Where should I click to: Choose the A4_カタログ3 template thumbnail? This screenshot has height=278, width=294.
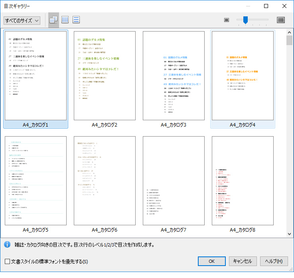coord(174,76)
